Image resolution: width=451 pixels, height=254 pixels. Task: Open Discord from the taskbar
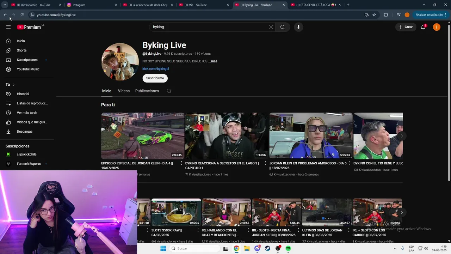point(257,248)
